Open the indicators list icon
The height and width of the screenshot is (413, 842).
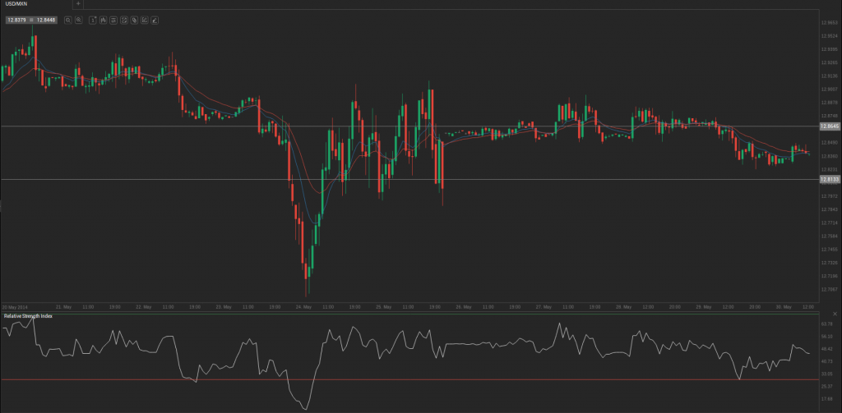pos(113,20)
